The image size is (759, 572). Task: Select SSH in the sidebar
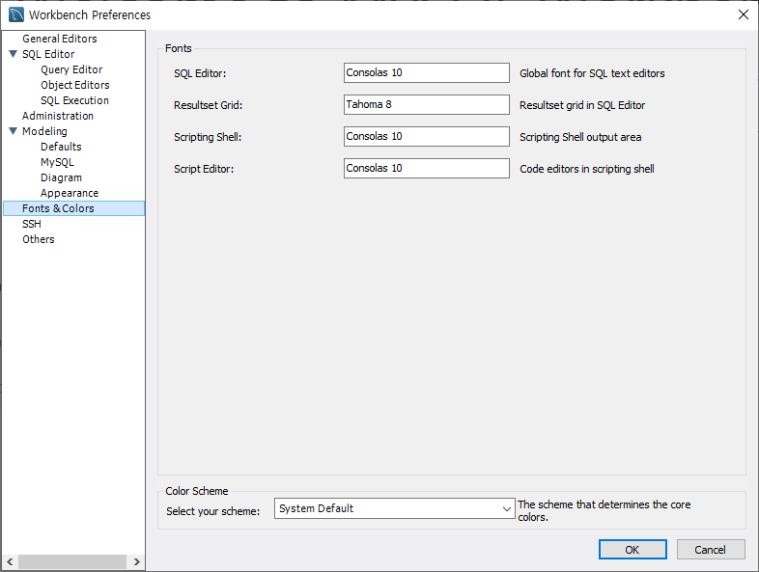point(32,224)
